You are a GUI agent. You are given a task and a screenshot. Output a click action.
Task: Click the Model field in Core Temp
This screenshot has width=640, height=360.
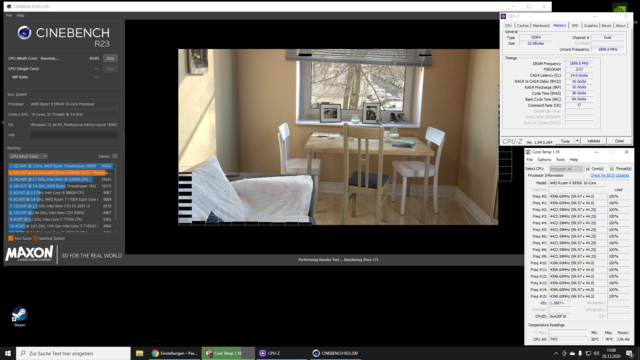589,183
